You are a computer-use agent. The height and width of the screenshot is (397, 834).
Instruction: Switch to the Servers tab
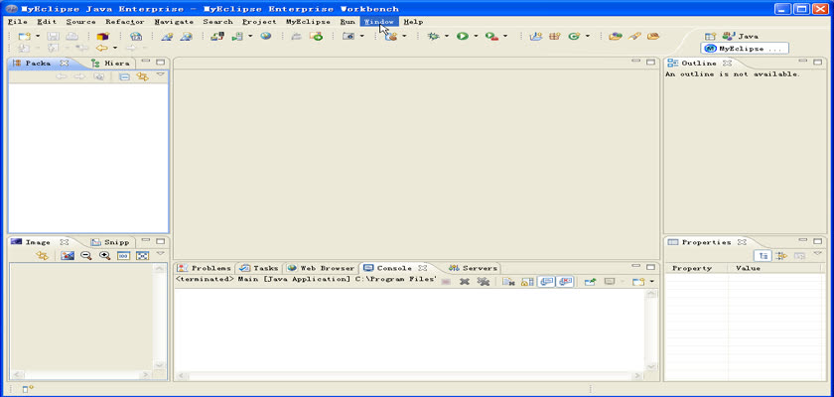(x=473, y=268)
